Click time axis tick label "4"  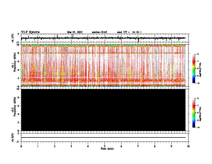tap(88, 146)
